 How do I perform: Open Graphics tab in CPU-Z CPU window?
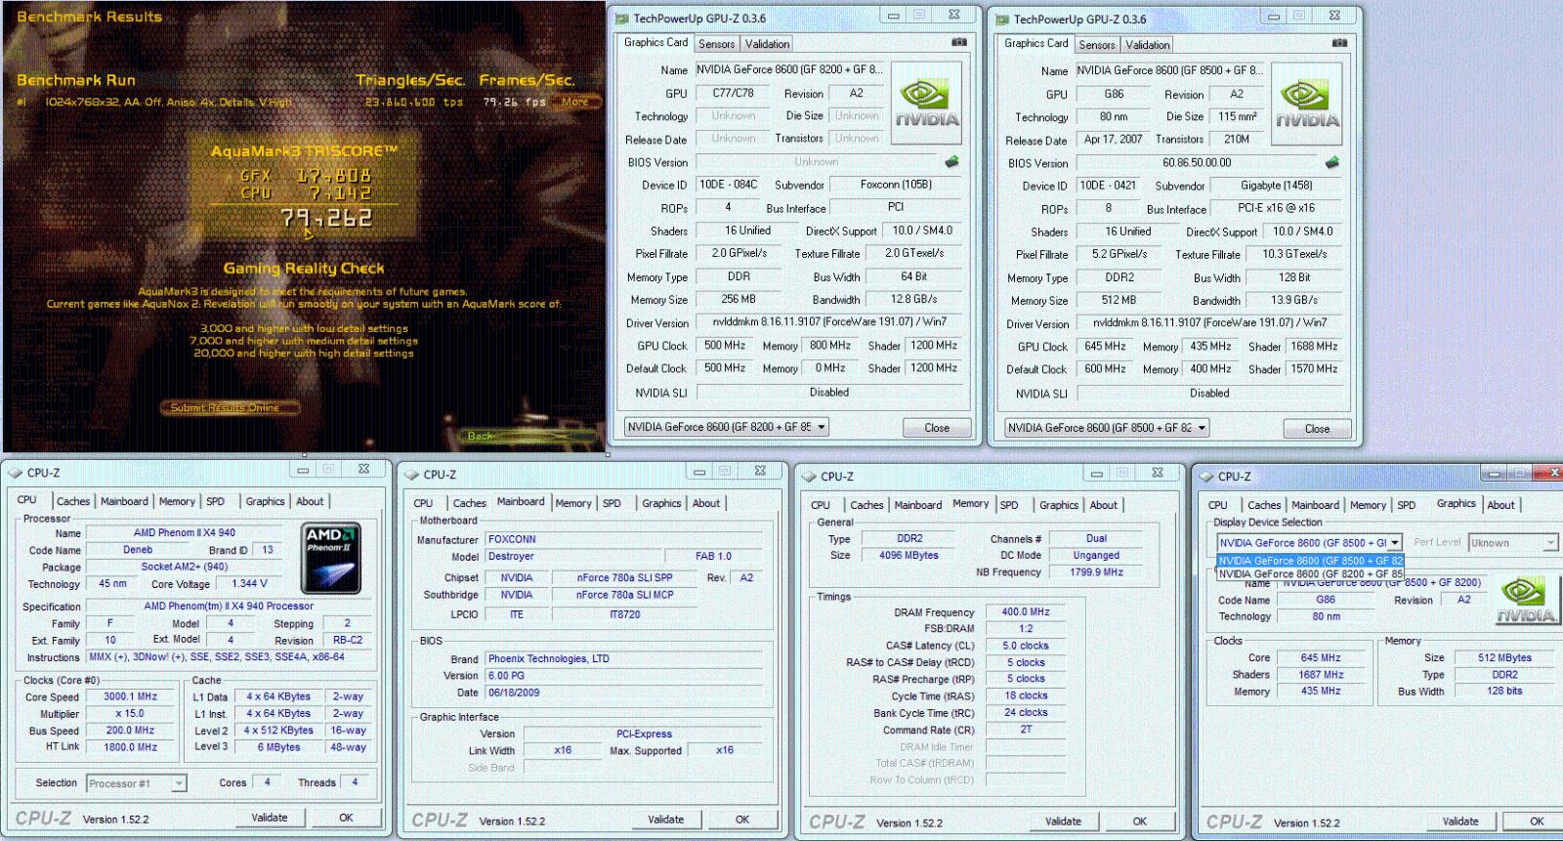(265, 501)
